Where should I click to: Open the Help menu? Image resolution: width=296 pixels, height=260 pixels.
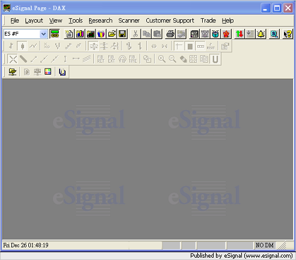coord(227,20)
